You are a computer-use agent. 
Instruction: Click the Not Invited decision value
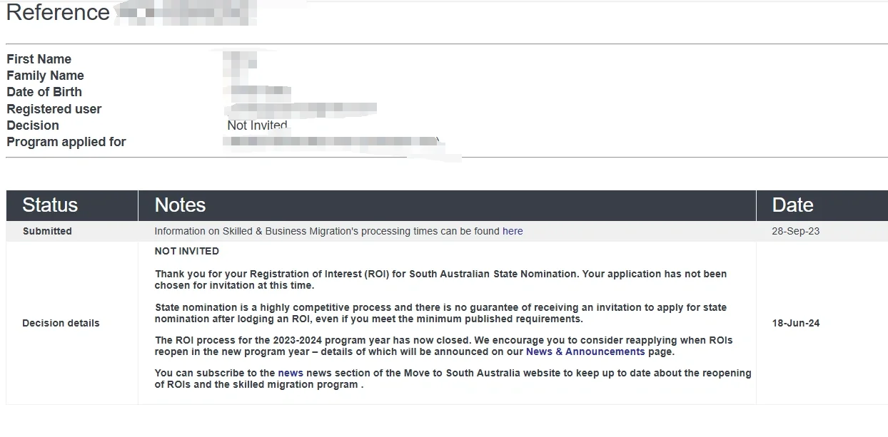pos(257,125)
